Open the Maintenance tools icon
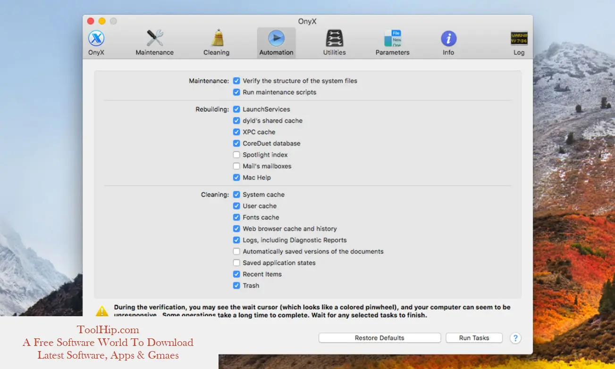Image resolution: width=615 pixels, height=369 pixels. coord(155,38)
